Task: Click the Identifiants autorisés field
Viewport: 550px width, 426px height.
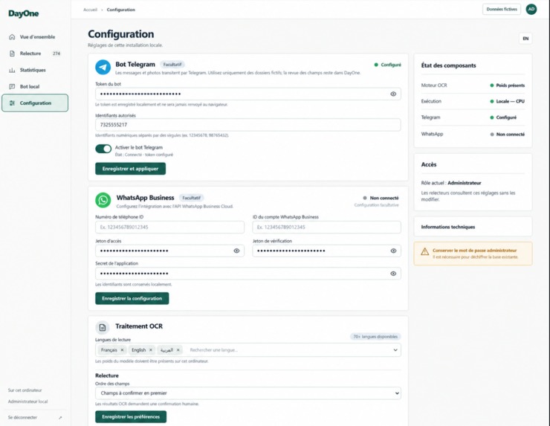Action: (x=248, y=125)
